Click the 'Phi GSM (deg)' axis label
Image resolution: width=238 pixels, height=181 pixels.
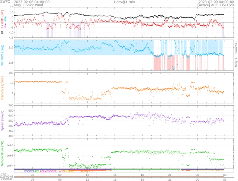click(x=2, y=54)
